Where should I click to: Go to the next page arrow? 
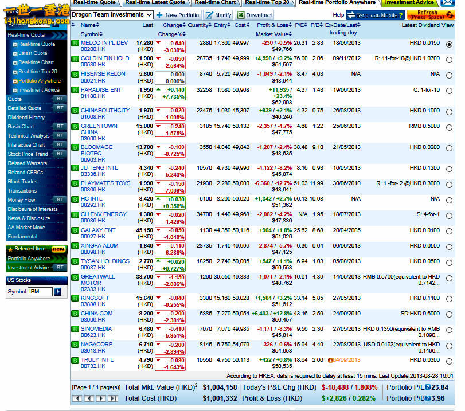point(101,398)
